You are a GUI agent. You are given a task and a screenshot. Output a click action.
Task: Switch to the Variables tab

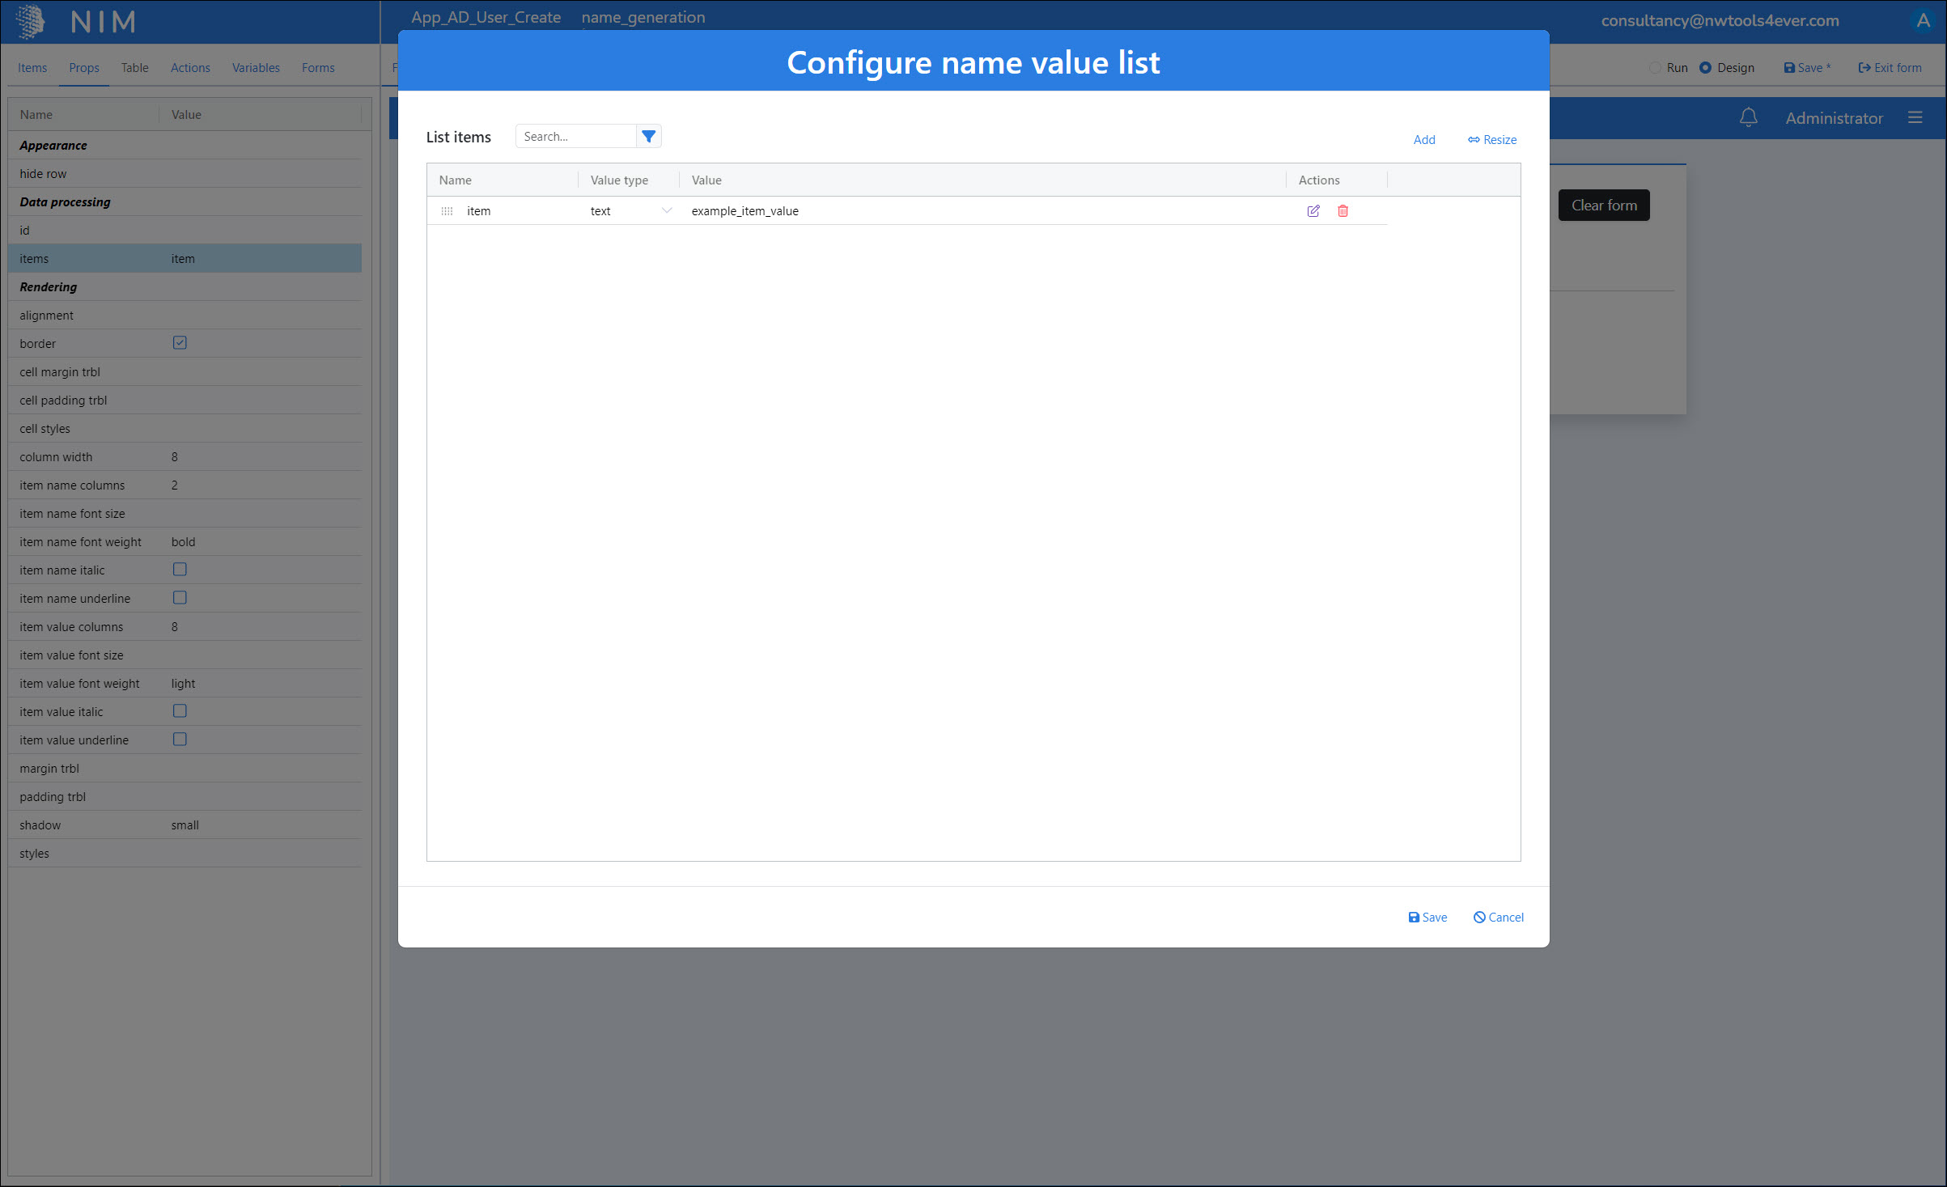256,68
